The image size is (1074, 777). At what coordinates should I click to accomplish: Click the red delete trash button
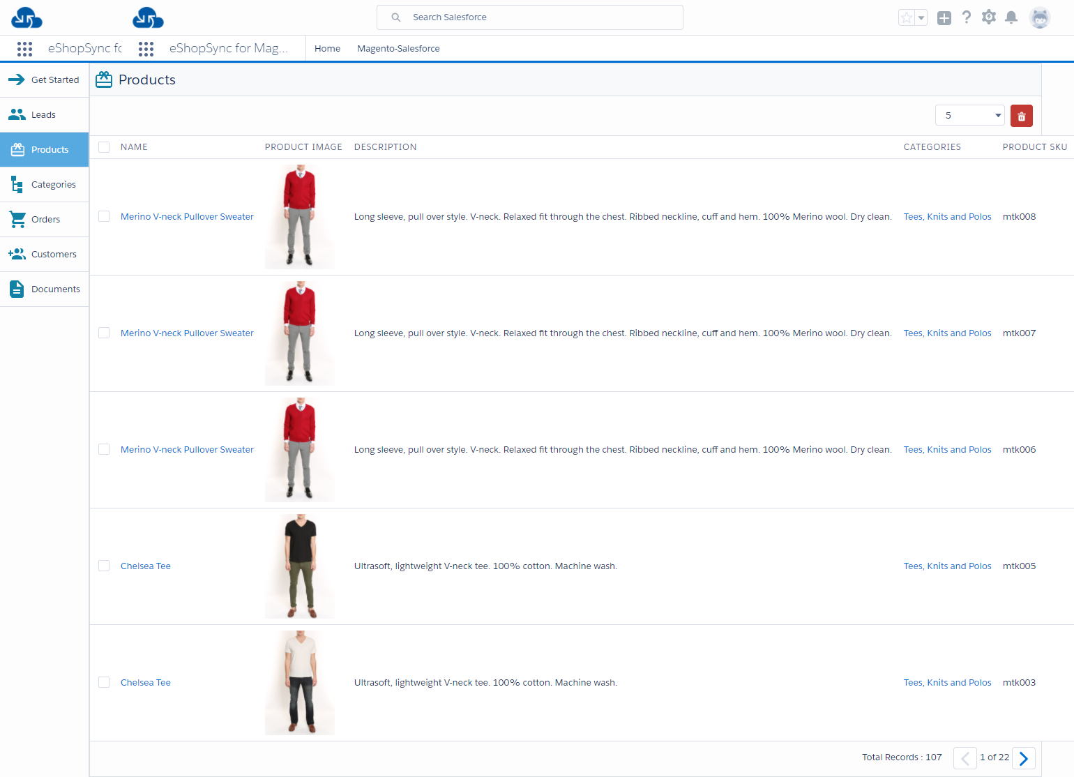click(x=1021, y=116)
